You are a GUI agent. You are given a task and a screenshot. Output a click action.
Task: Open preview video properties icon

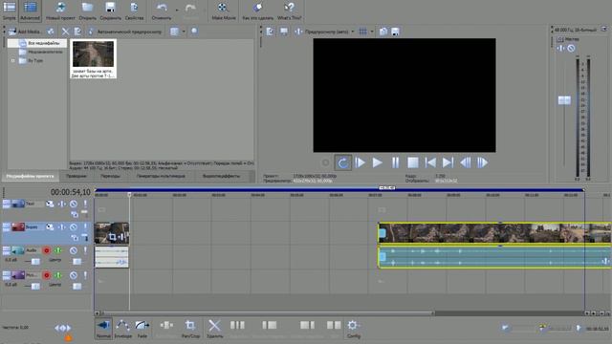(x=270, y=32)
